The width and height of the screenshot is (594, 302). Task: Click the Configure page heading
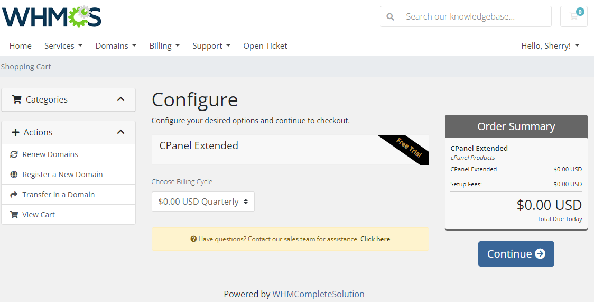194,99
